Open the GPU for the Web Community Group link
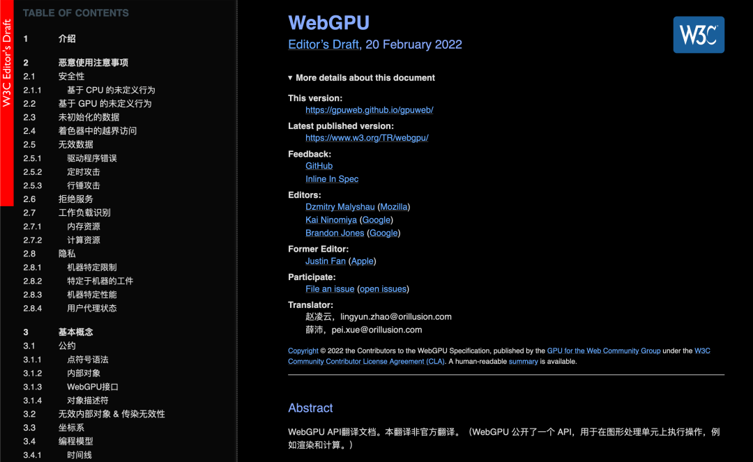753x462 pixels. (x=604, y=351)
